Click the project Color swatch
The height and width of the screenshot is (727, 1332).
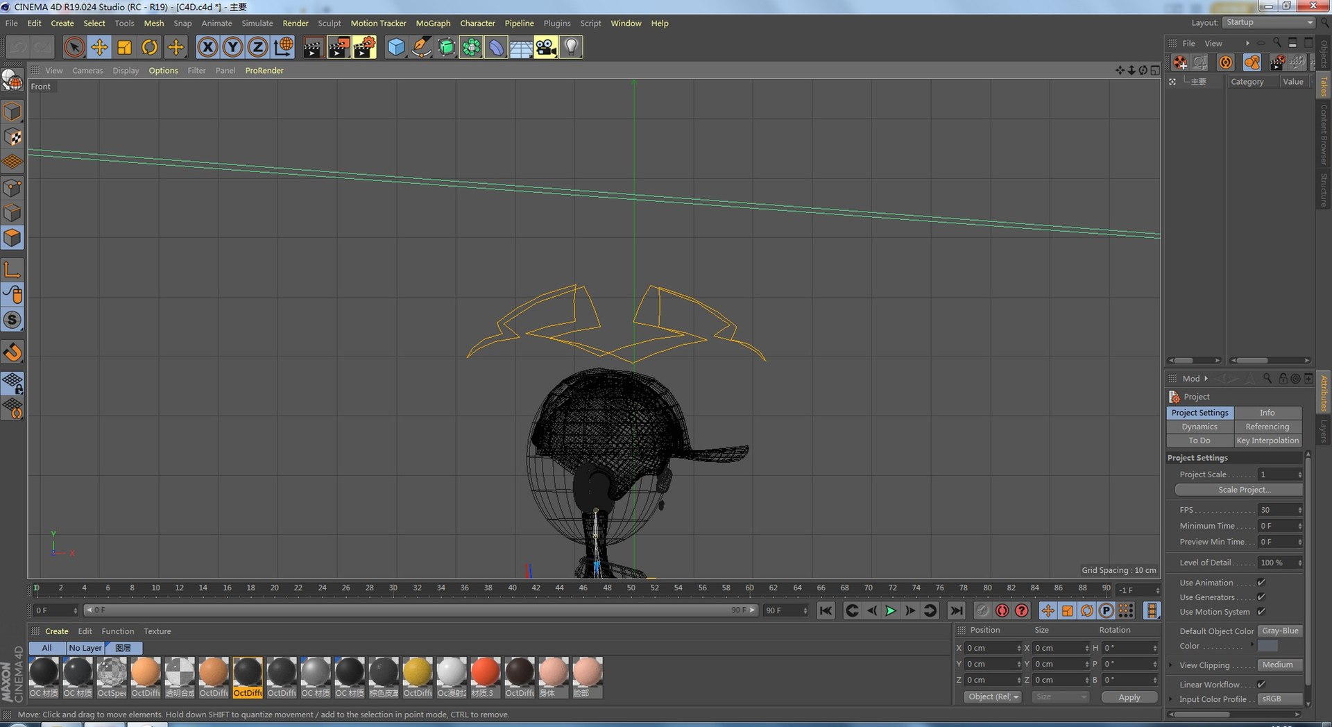coord(1267,646)
